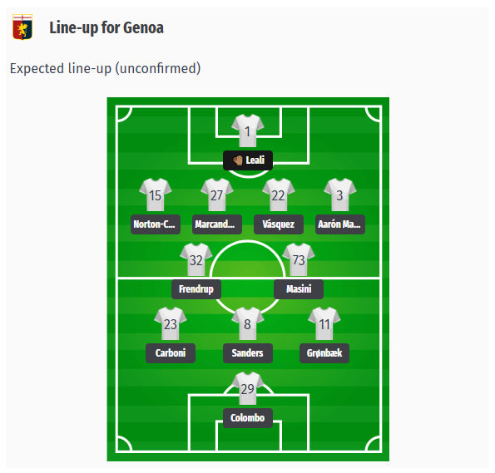495x473 pixels.
Task: Select goalkeeper shirt number 1
Action: coord(248,131)
